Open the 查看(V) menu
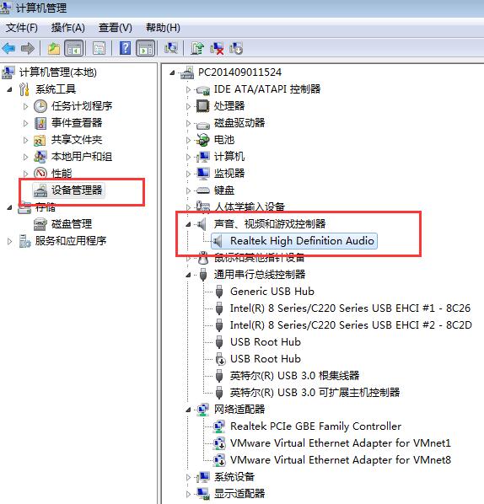484x504 pixels. [116, 28]
